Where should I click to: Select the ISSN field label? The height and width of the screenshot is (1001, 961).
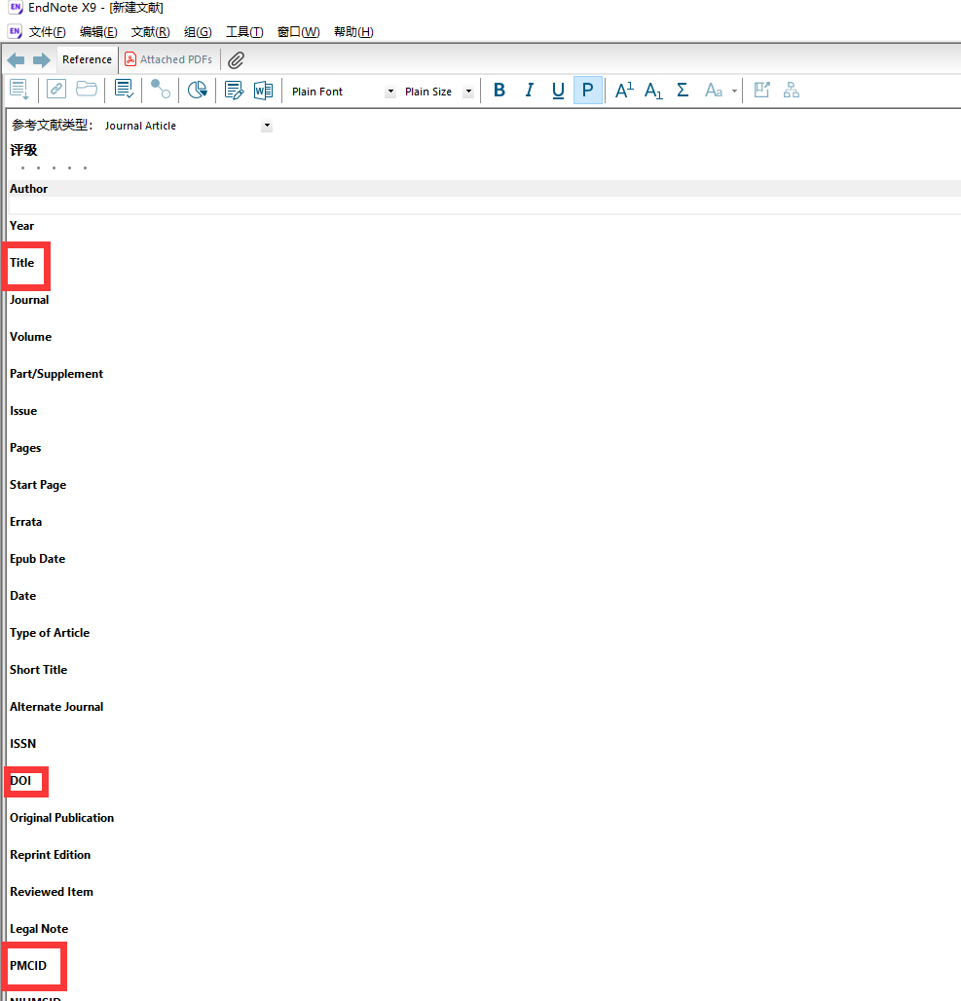click(x=22, y=744)
